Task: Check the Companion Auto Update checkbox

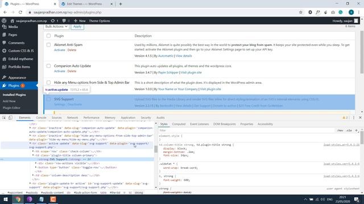Action: [x=48, y=66]
